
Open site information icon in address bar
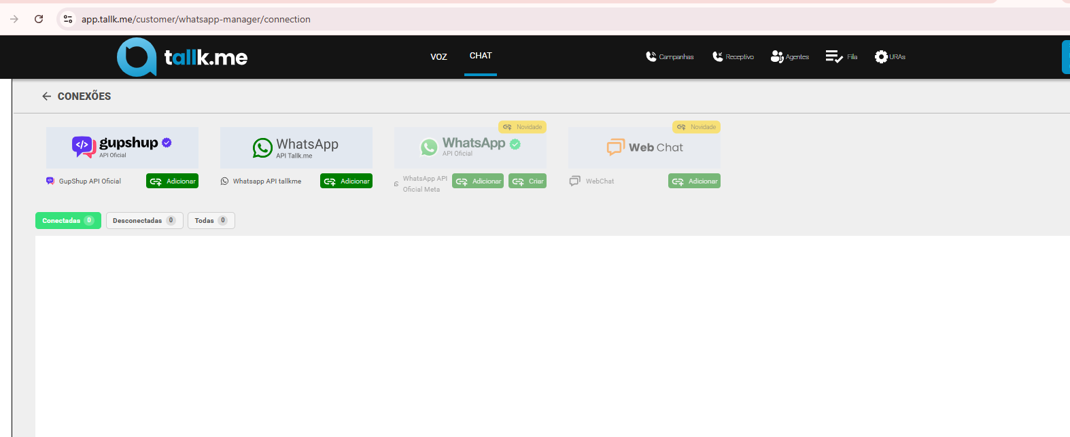(x=68, y=19)
